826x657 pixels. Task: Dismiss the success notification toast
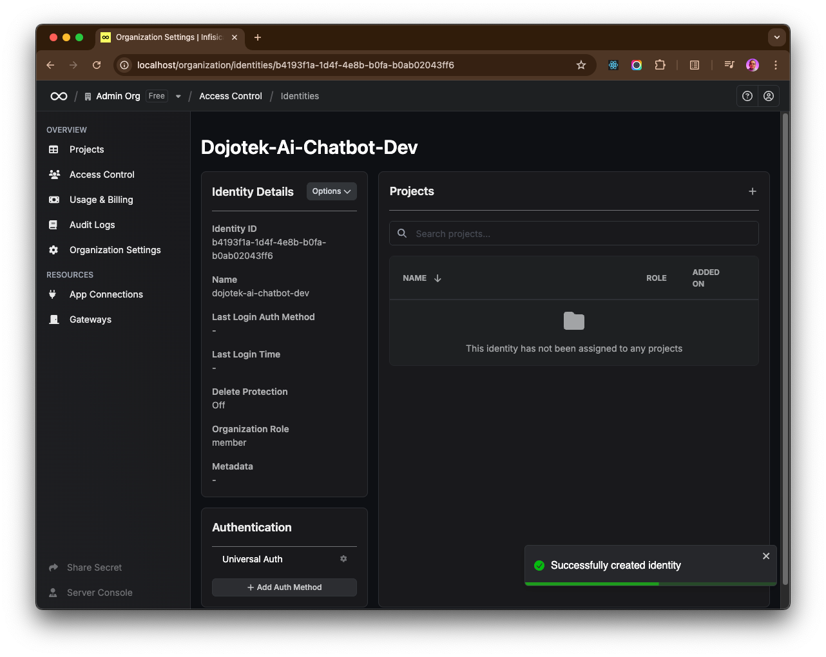coord(766,556)
